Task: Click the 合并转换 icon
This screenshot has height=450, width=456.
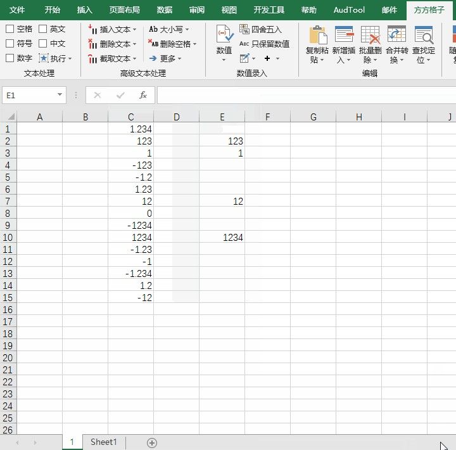Action: (396, 34)
